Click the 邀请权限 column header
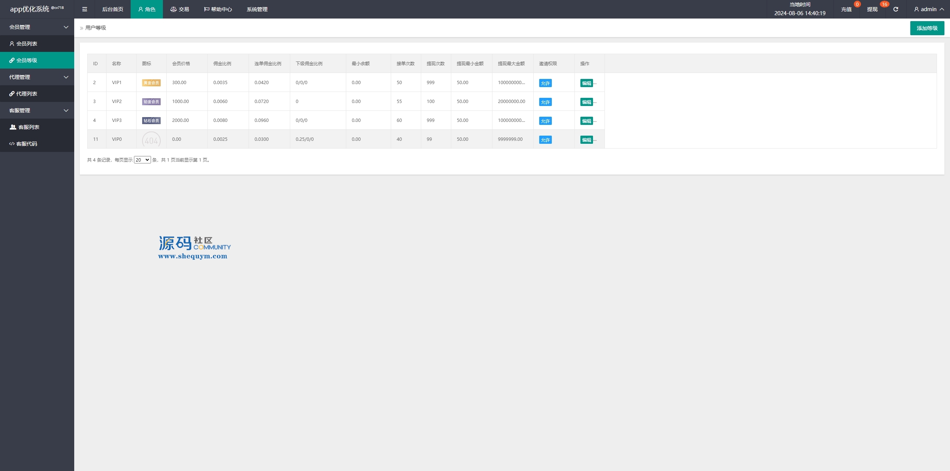Image resolution: width=950 pixels, height=471 pixels. (554, 63)
